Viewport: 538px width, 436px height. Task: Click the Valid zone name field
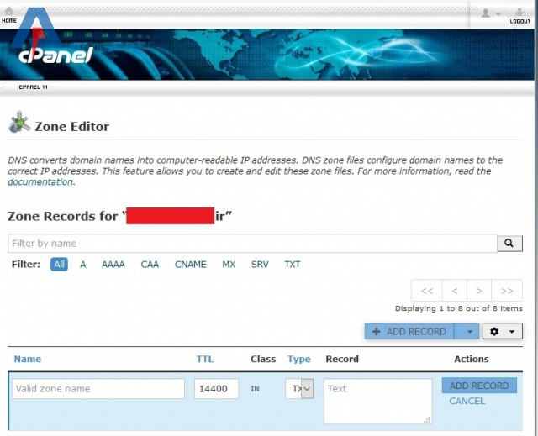click(98, 388)
